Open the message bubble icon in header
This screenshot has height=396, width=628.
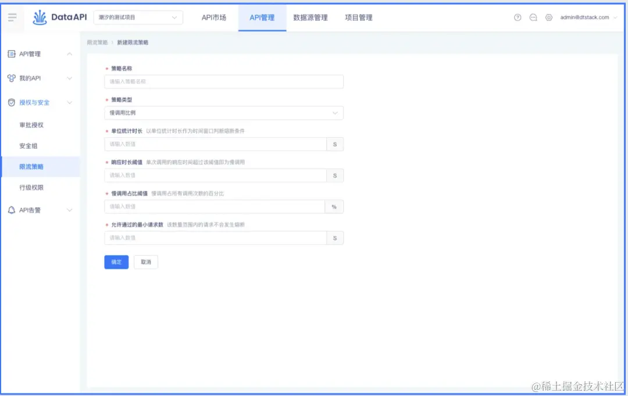point(533,17)
